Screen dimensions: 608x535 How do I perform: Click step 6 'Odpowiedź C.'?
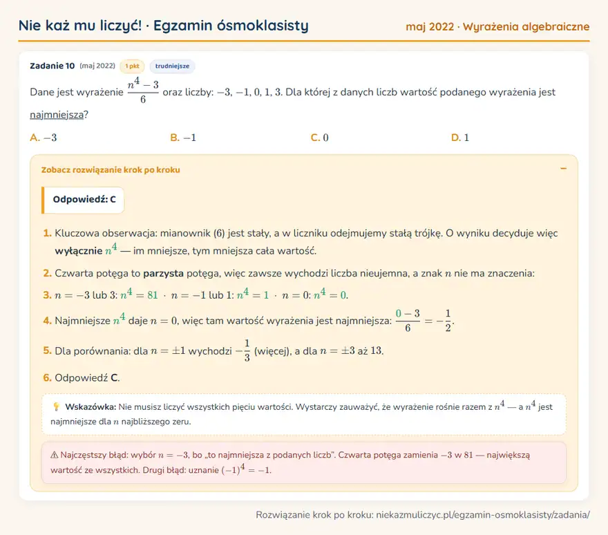pos(87,378)
